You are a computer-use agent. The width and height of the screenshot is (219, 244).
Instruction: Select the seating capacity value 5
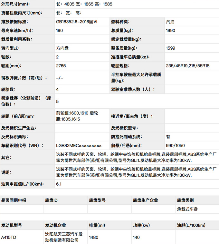coord(57,102)
